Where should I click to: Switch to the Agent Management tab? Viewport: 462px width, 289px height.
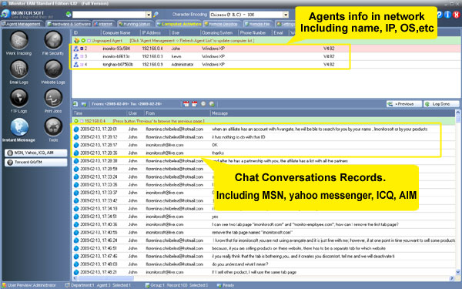[22, 24]
